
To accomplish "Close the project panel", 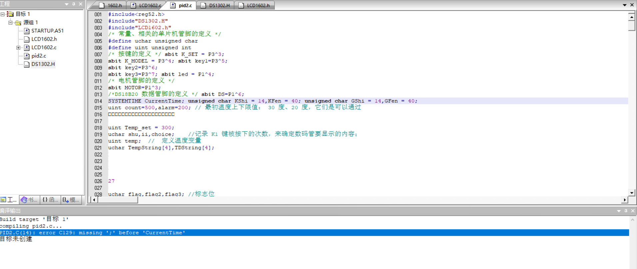I will (81, 4).
